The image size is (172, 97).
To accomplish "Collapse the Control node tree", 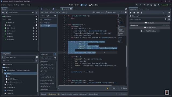I will click(2, 16).
